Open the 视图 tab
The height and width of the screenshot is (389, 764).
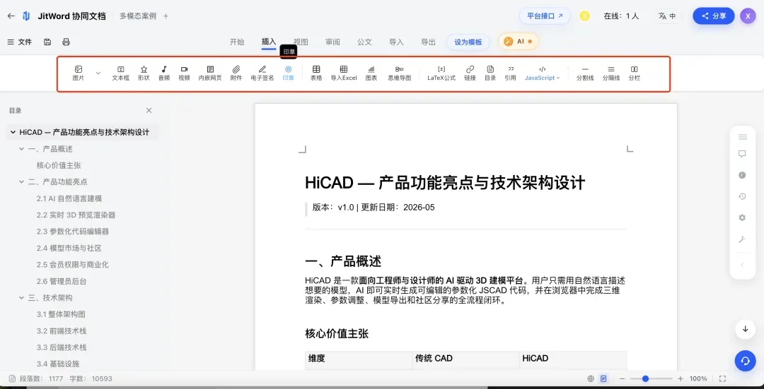click(301, 42)
